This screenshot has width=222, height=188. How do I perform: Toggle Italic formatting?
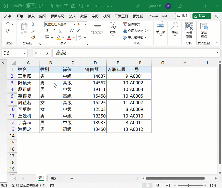pos(54,31)
